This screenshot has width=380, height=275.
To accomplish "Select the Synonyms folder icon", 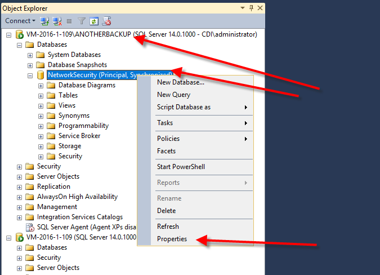I will pyautogui.click(x=51, y=116).
